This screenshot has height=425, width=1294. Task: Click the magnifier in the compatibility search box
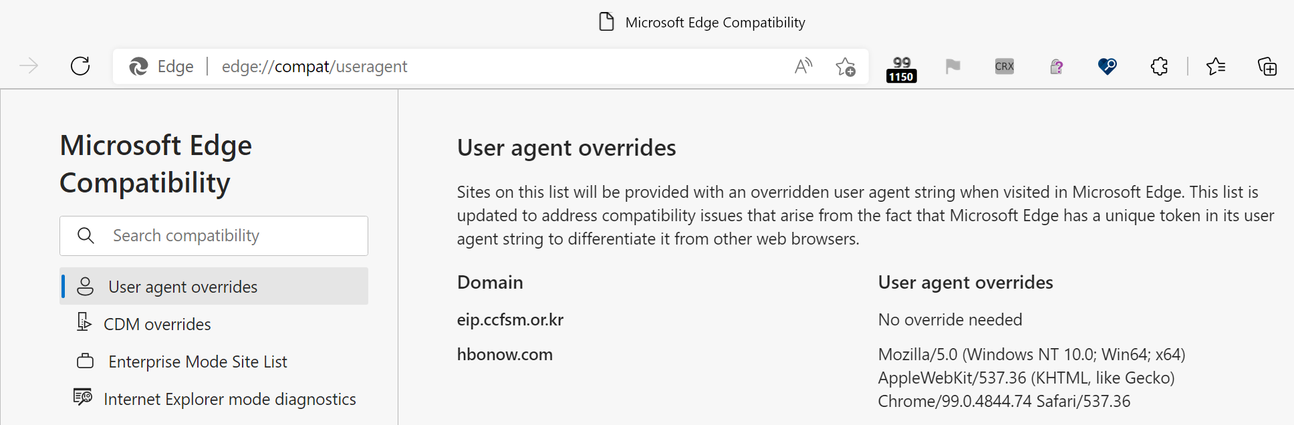tap(86, 235)
